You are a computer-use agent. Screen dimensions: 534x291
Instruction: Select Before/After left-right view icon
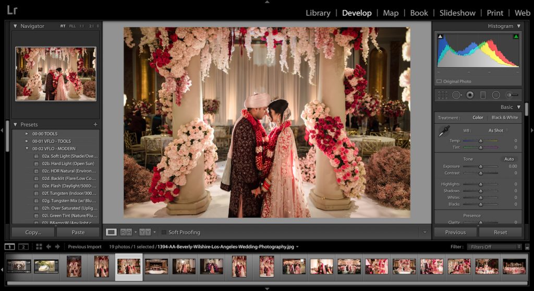point(126,232)
